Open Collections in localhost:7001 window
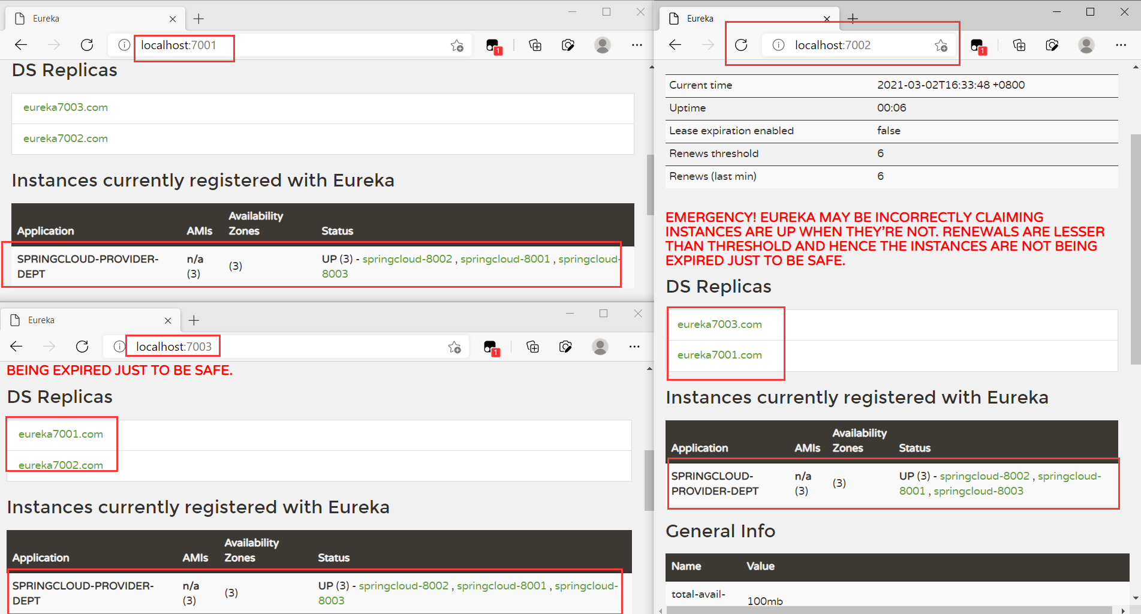Screen dimensions: 1141x614 (535, 45)
